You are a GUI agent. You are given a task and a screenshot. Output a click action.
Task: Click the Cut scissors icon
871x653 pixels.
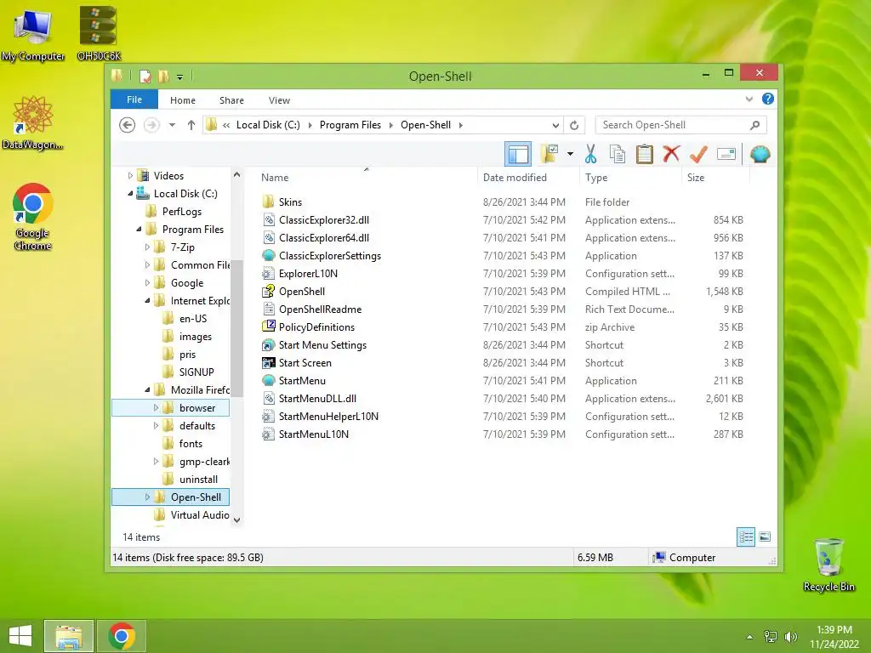click(590, 154)
